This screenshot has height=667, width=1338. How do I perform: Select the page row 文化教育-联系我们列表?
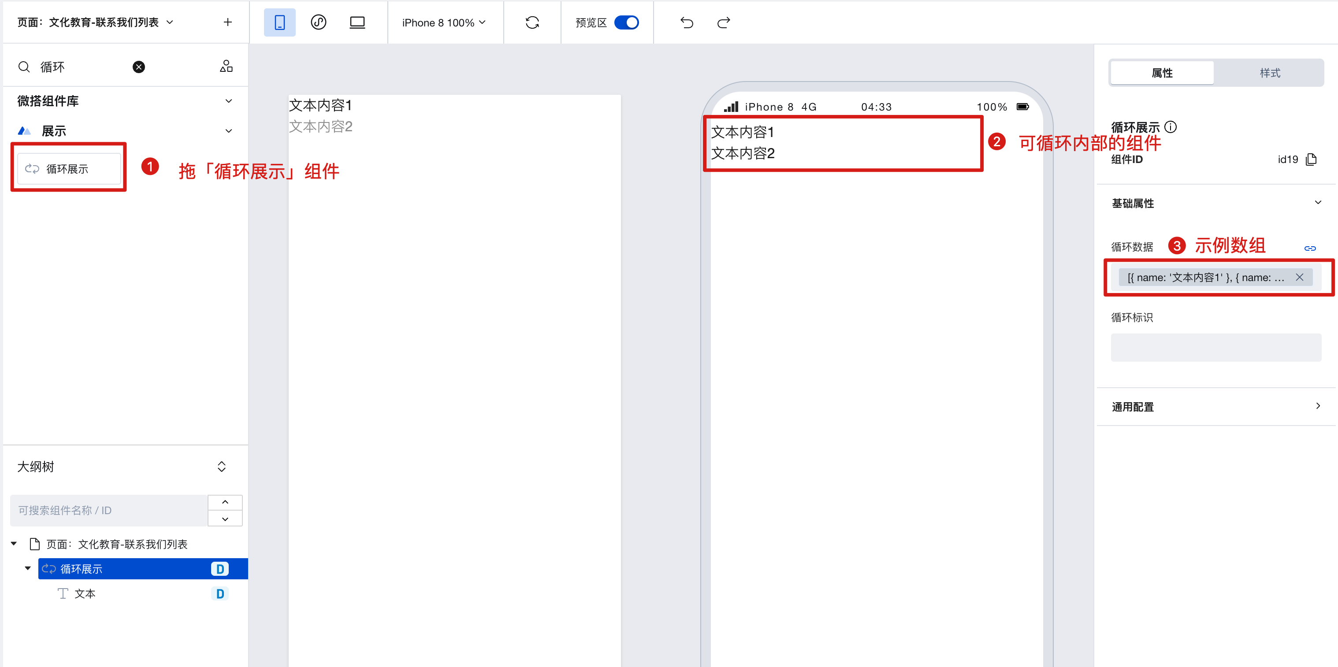(117, 544)
